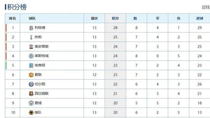The image size is (210, 118).
Task: Click the Southampton club crest icon
Action: (31, 47)
